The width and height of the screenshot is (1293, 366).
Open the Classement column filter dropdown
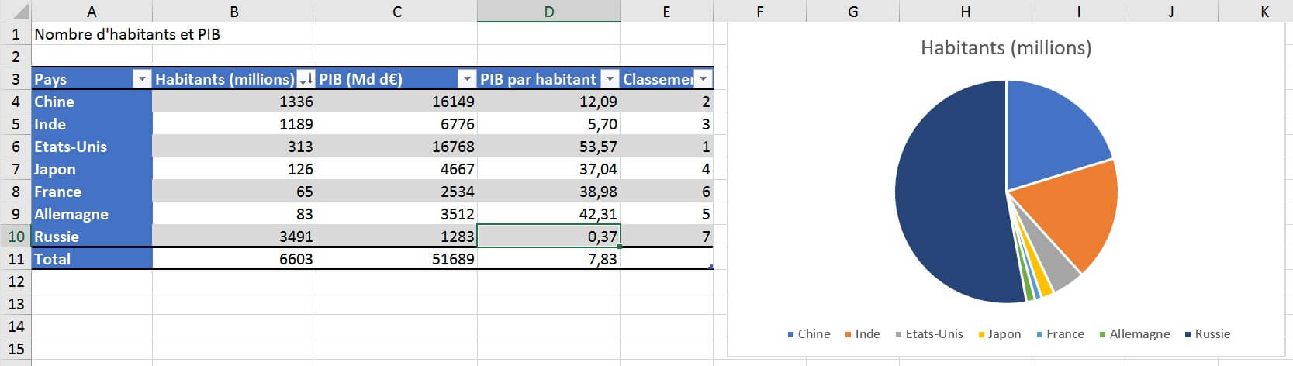pos(703,79)
